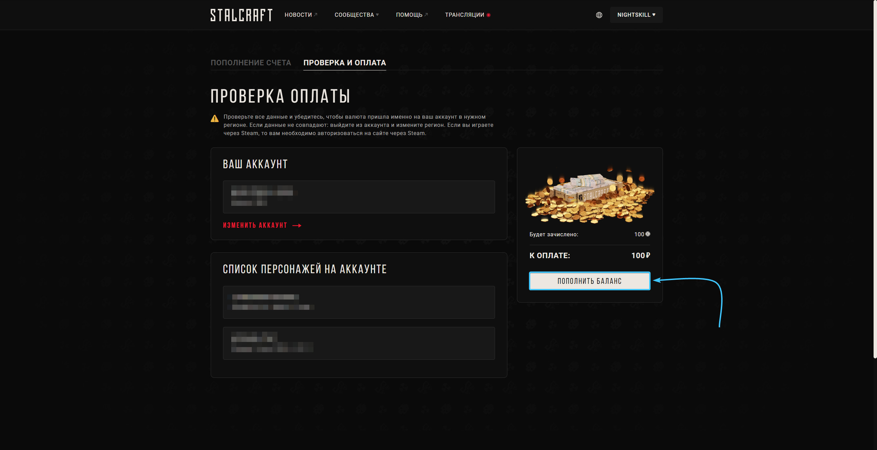The width and height of the screenshot is (877, 450).
Task: Click the external arrow icon by Помощь
Action: 426,15
